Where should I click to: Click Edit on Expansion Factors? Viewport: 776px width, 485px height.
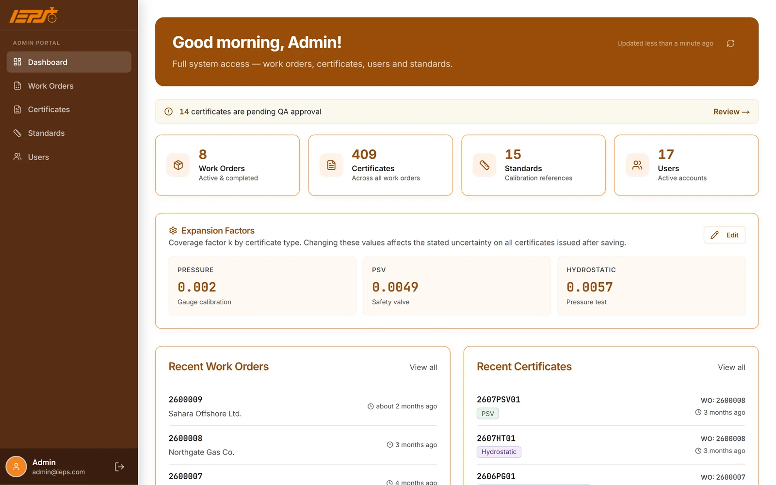click(x=725, y=235)
